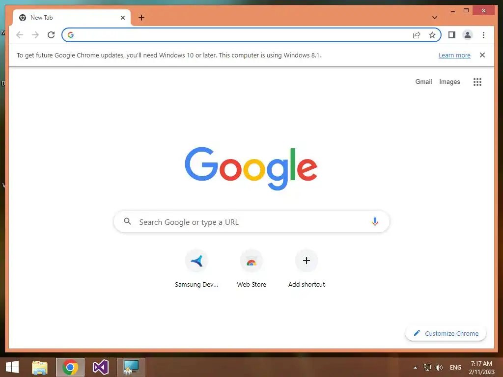Open the Google apps grid
Image resolution: width=503 pixels, height=377 pixels.
click(477, 82)
